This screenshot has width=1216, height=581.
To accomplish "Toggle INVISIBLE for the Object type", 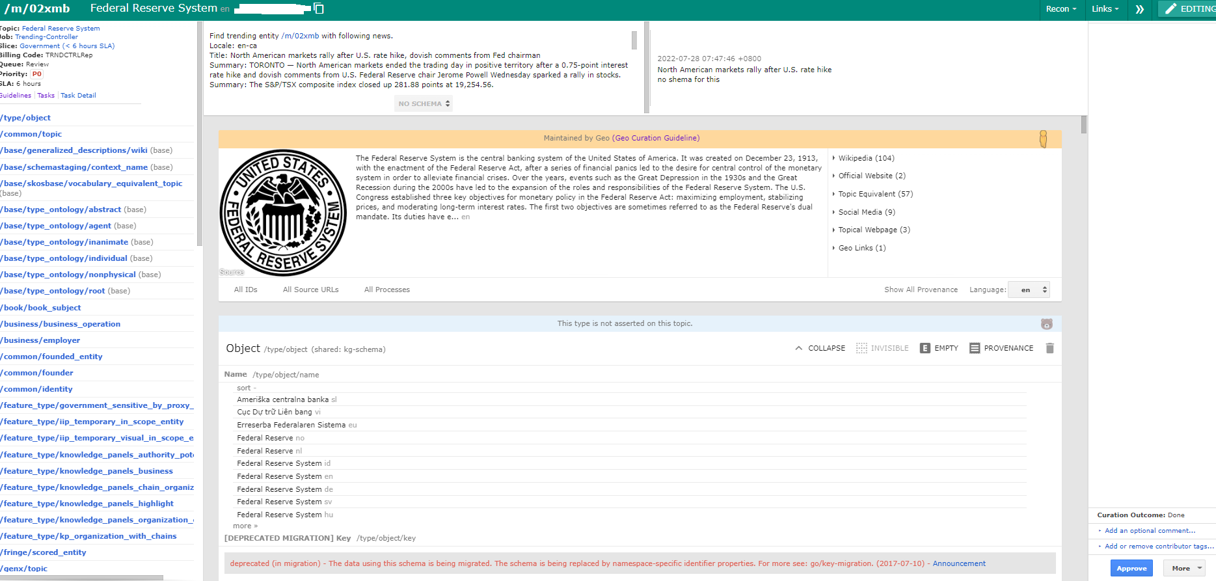I will click(882, 348).
